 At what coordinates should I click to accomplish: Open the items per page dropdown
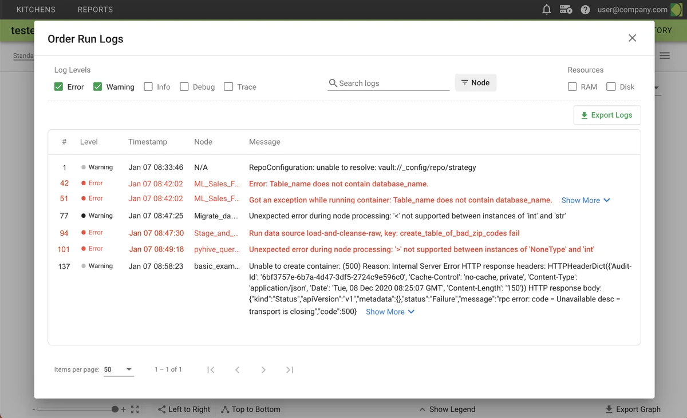pyautogui.click(x=119, y=370)
